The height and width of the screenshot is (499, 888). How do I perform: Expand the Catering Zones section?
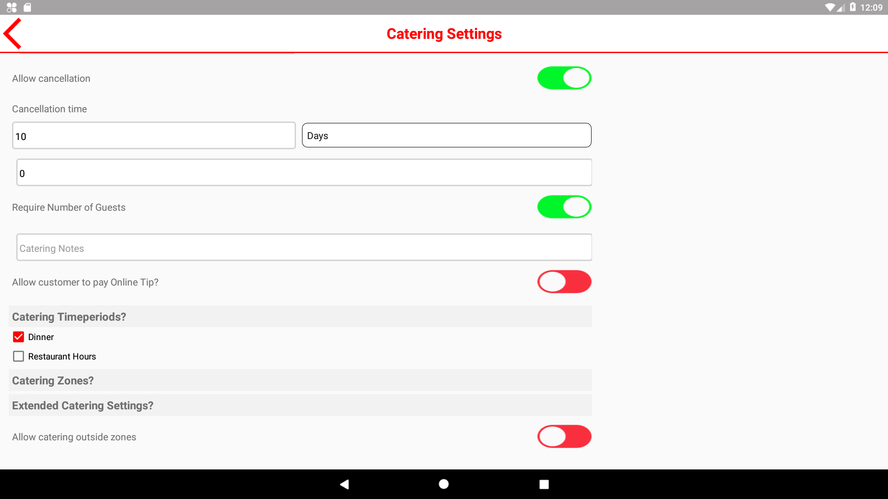[x=300, y=381]
